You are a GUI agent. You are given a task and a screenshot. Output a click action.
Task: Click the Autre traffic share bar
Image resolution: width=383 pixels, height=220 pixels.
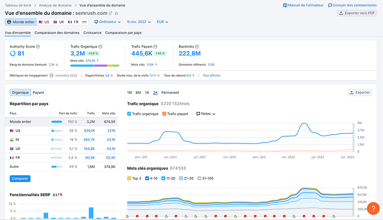click(x=57, y=167)
